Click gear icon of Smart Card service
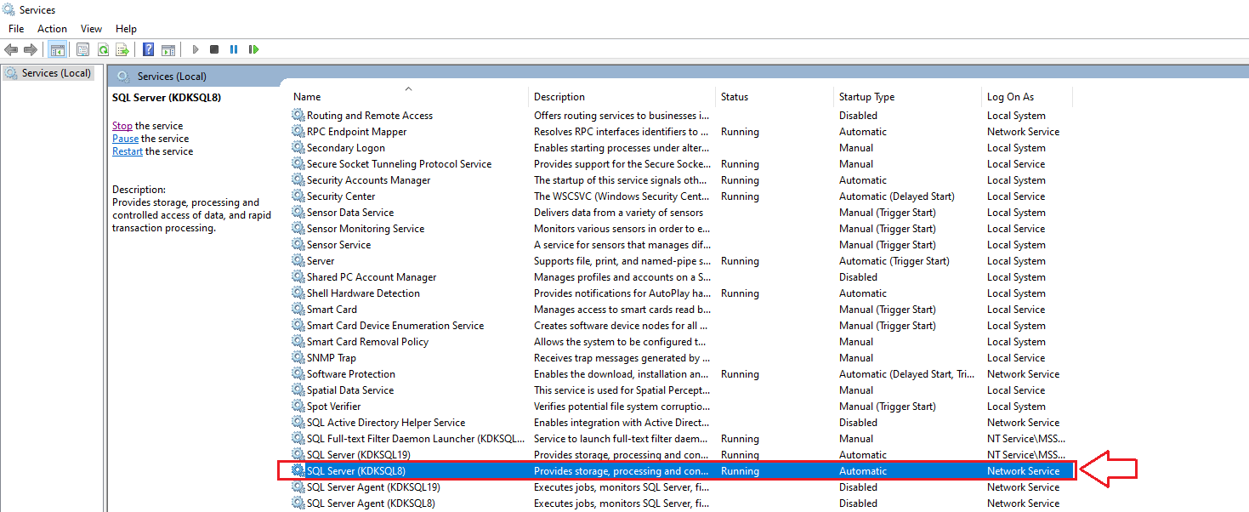The width and height of the screenshot is (1249, 512). (x=298, y=309)
